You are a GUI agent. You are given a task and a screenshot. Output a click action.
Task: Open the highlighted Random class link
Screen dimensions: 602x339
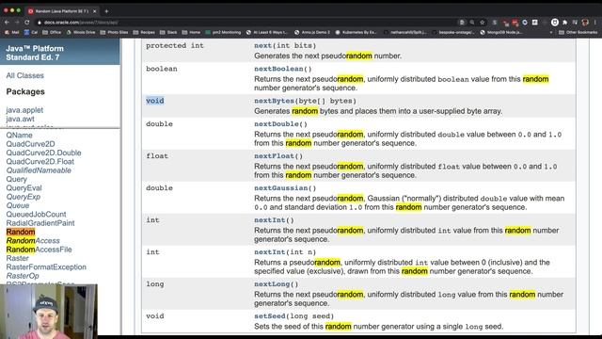[21, 232]
